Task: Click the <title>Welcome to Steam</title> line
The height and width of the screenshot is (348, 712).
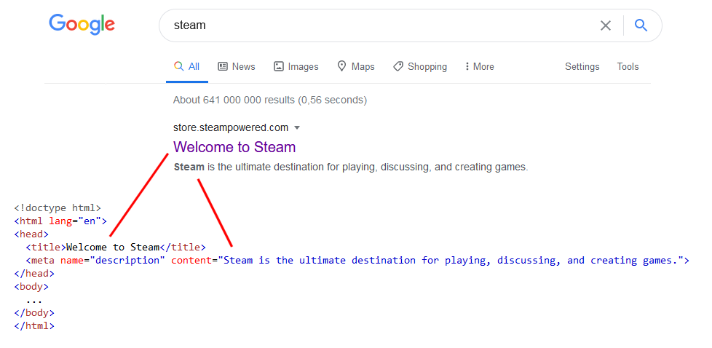Action: point(116,247)
